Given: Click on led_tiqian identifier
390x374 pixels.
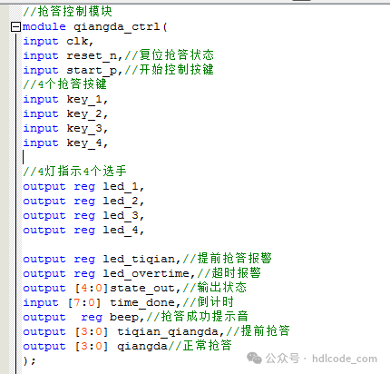Looking at the screenshot, I should click(x=139, y=259).
